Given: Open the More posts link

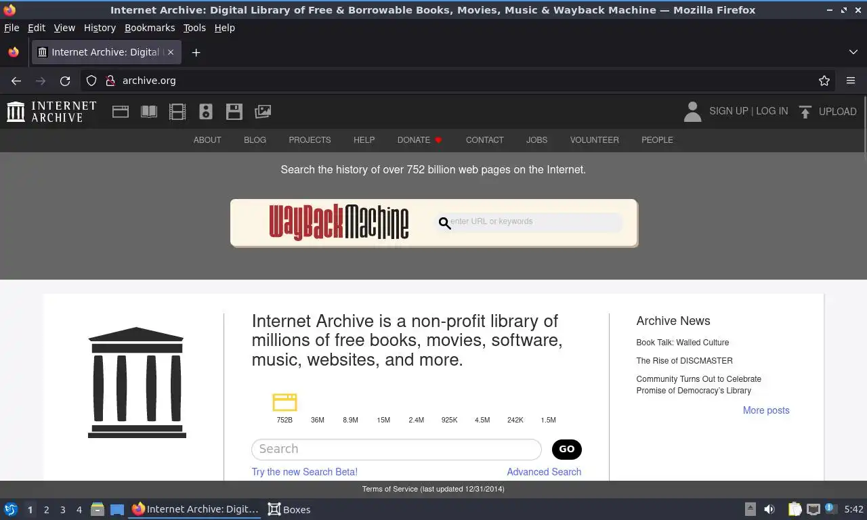Looking at the screenshot, I should click(x=766, y=410).
